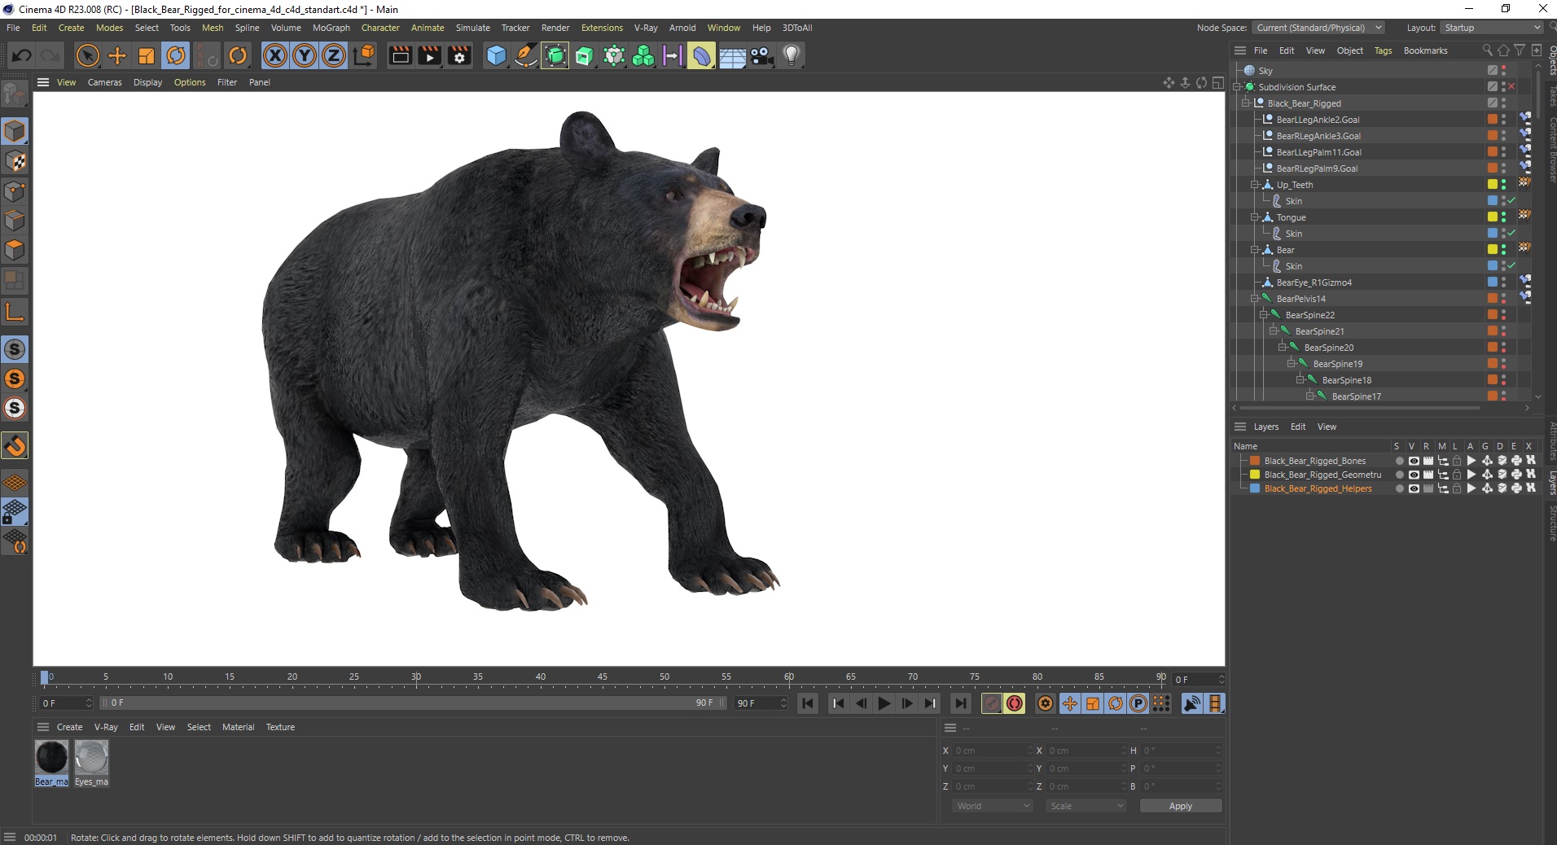1557x845 pixels.
Task: Click frame 30 on the timeline ruler
Action: pyautogui.click(x=416, y=677)
